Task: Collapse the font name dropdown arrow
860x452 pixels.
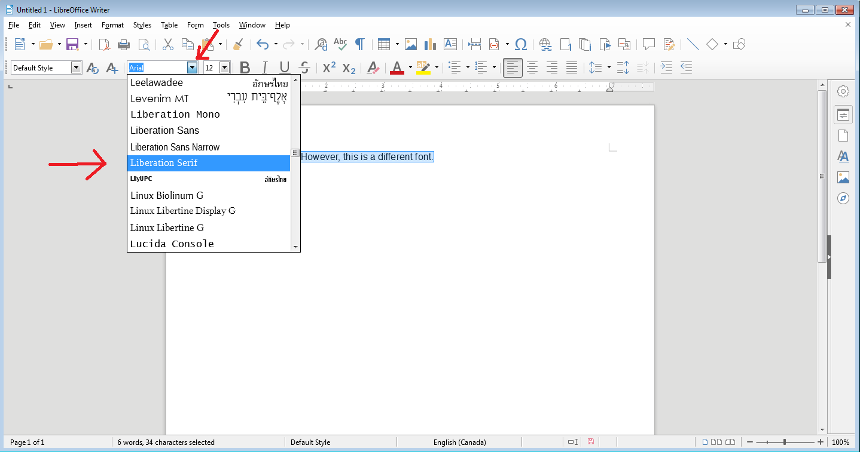Action: (192, 67)
